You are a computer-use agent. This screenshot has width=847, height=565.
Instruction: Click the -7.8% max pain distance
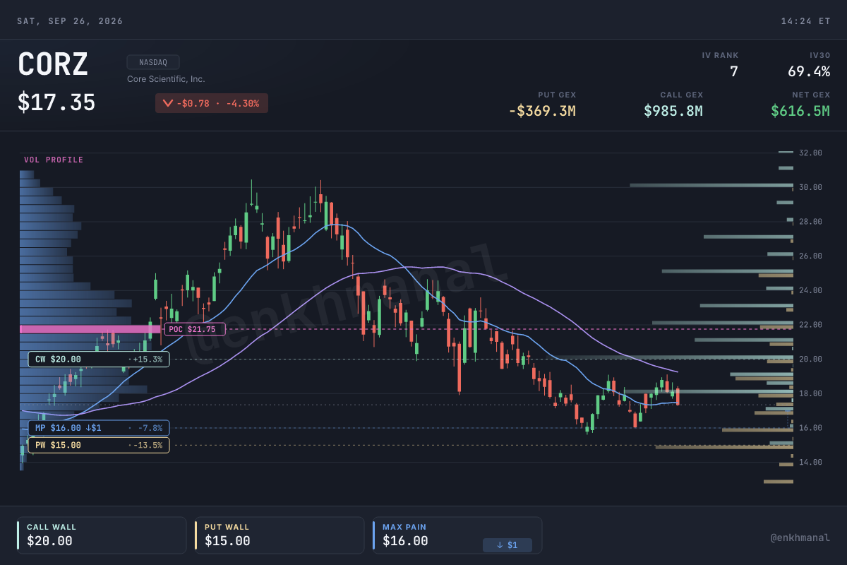[150, 428]
